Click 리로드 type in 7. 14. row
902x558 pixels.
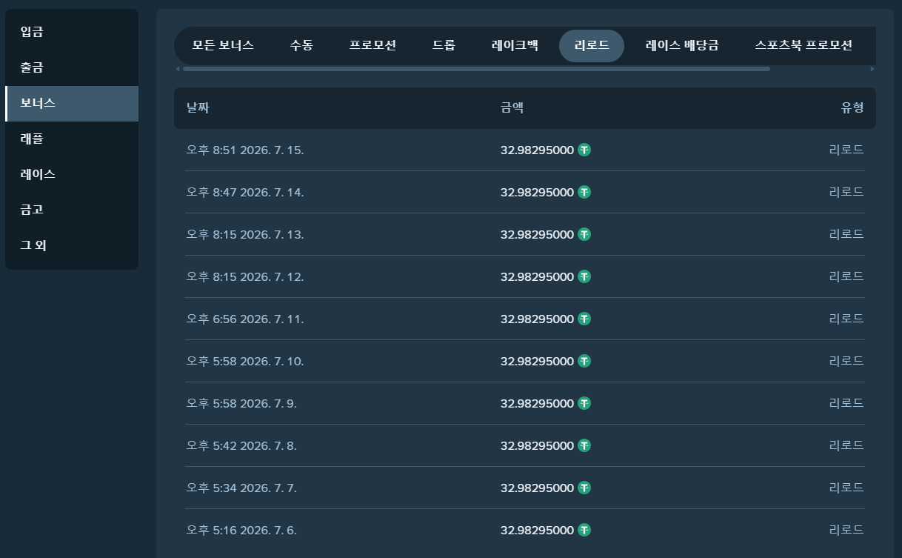click(846, 192)
